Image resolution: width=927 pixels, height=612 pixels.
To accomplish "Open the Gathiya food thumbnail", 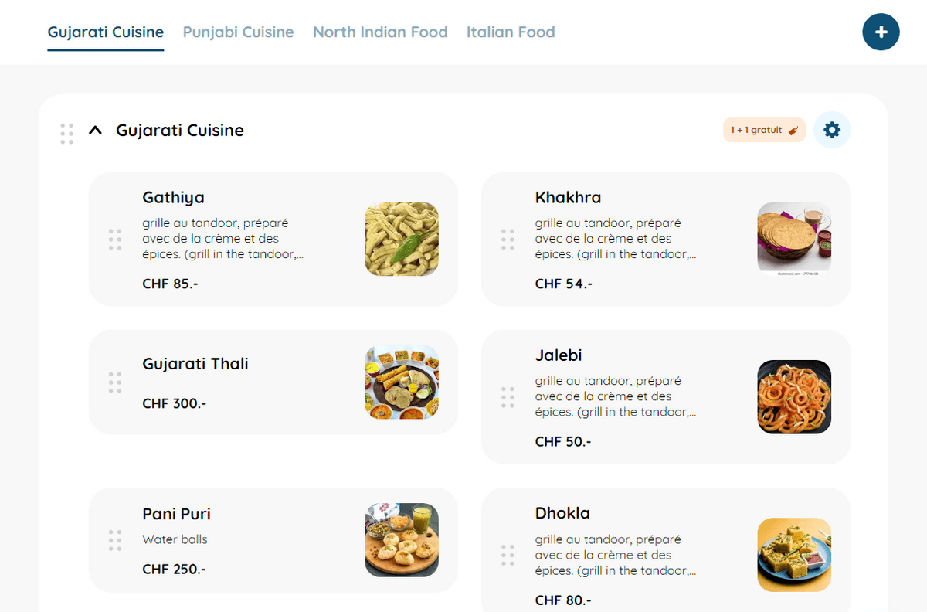I will pos(402,239).
